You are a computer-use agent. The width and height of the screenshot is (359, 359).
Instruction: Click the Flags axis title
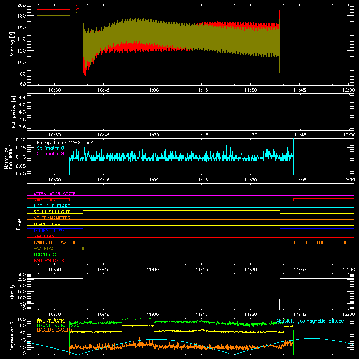pyautogui.click(x=18, y=224)
